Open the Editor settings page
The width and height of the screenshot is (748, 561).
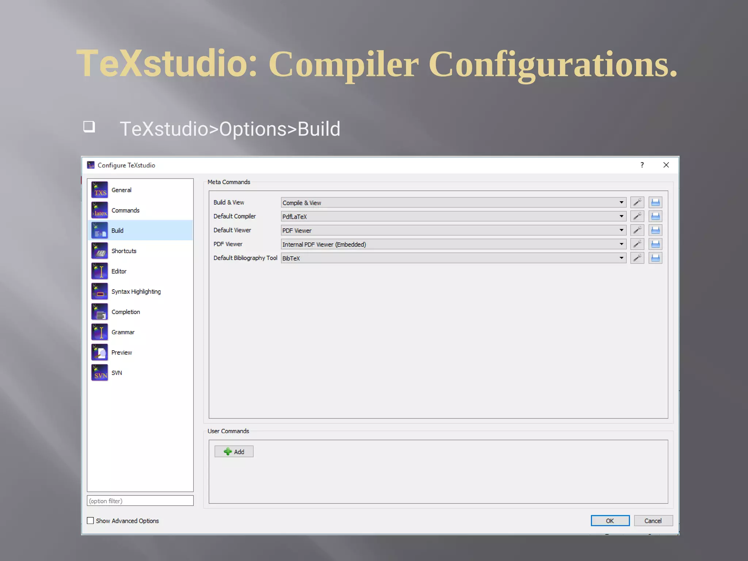pos(119,271)
